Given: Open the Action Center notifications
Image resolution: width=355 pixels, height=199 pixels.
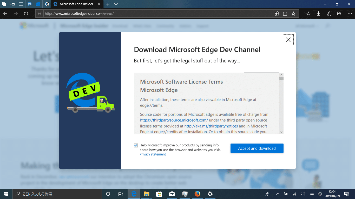Looking at the screenshot, I should coord(346,194).
